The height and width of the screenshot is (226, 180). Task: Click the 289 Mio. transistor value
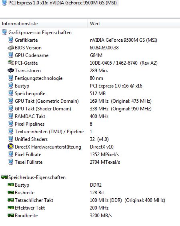[x=99, y=71]
